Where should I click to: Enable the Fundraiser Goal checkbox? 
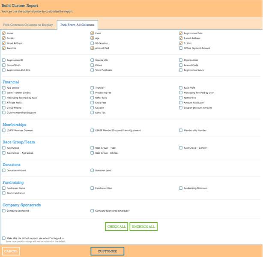(92, 188)
